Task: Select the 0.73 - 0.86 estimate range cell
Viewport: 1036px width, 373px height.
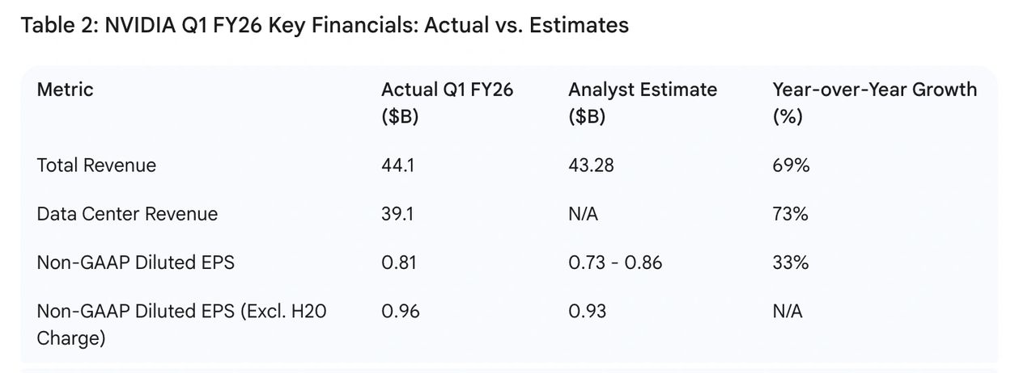Action: coord(614,262)
